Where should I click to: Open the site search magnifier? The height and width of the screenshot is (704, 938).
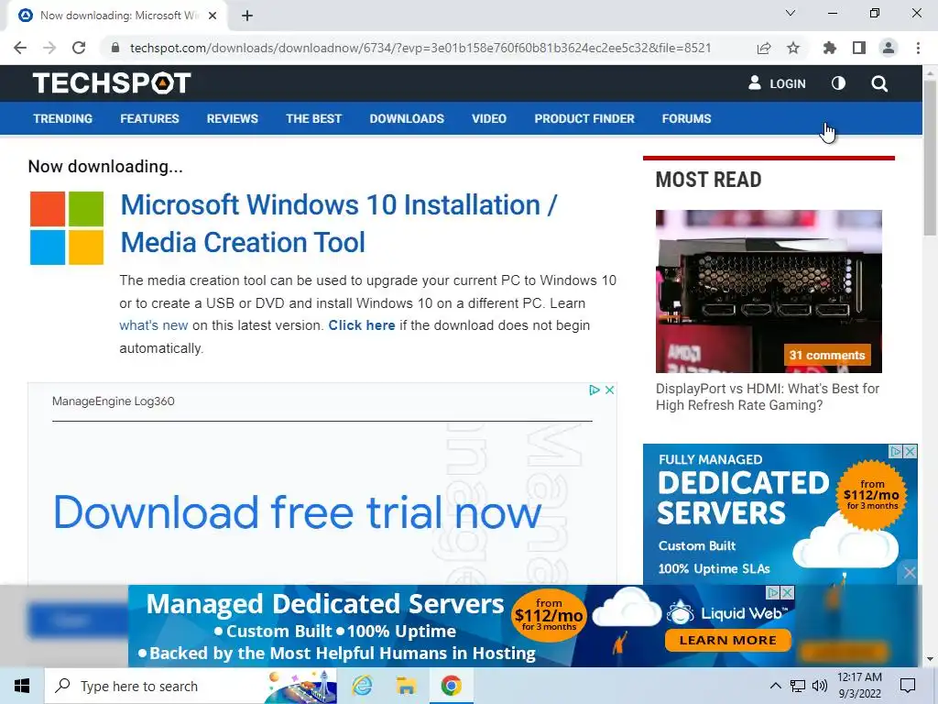879,83
